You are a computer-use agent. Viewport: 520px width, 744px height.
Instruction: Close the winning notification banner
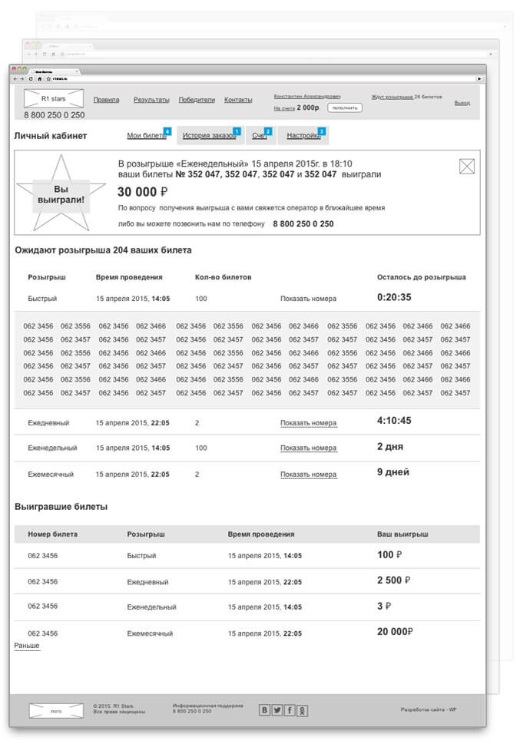(467, 166)
